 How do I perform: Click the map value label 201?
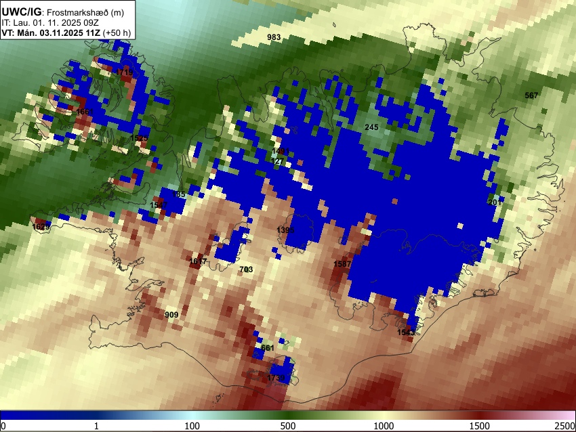coord(495,202)
